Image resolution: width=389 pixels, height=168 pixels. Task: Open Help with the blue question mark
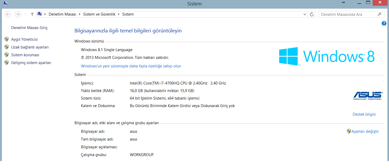click(384, 23)
